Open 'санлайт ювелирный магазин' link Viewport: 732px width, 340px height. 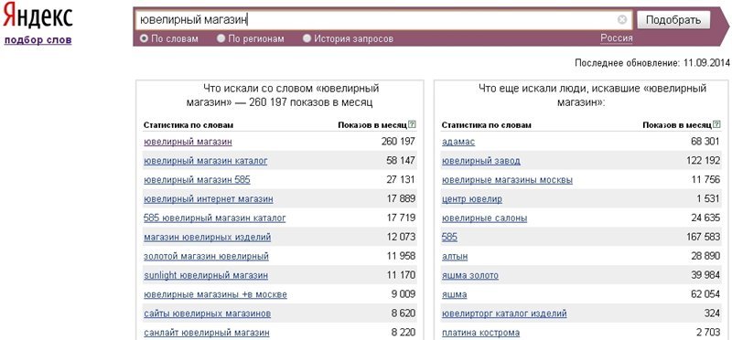pos(207,333)
